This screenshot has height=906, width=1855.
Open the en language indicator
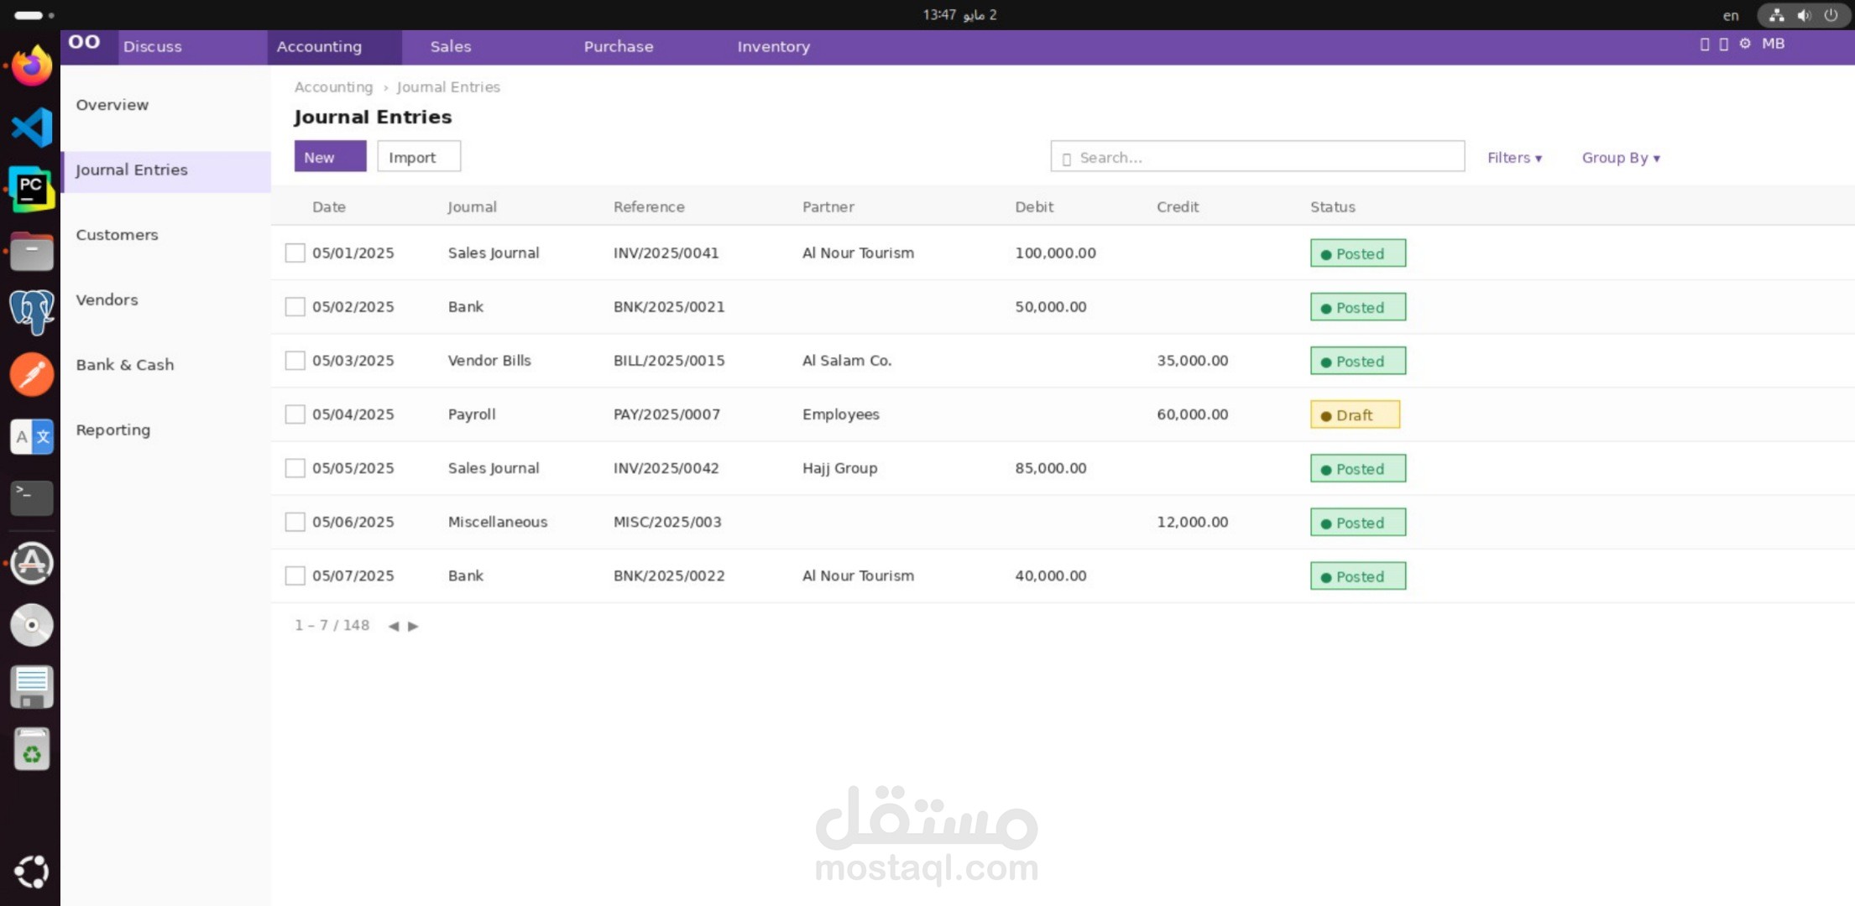click(x=1731, y=15)
